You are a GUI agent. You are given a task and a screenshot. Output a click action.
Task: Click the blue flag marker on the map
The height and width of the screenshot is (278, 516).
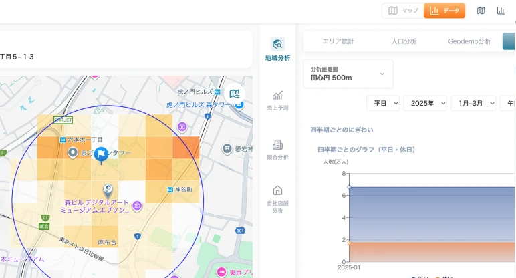101,154
